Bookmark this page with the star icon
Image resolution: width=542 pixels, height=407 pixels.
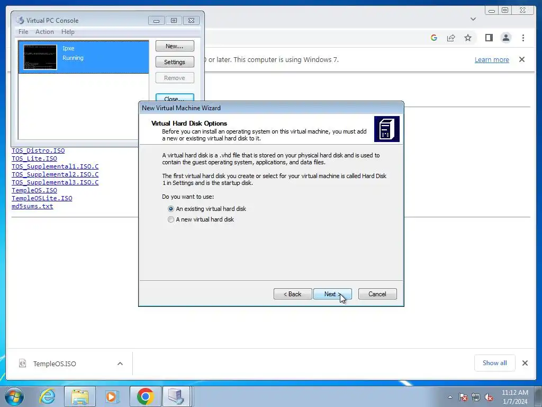tap(468, 38)
